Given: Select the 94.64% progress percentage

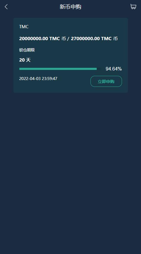Looking at the screenshot, I should click(114, 69).
